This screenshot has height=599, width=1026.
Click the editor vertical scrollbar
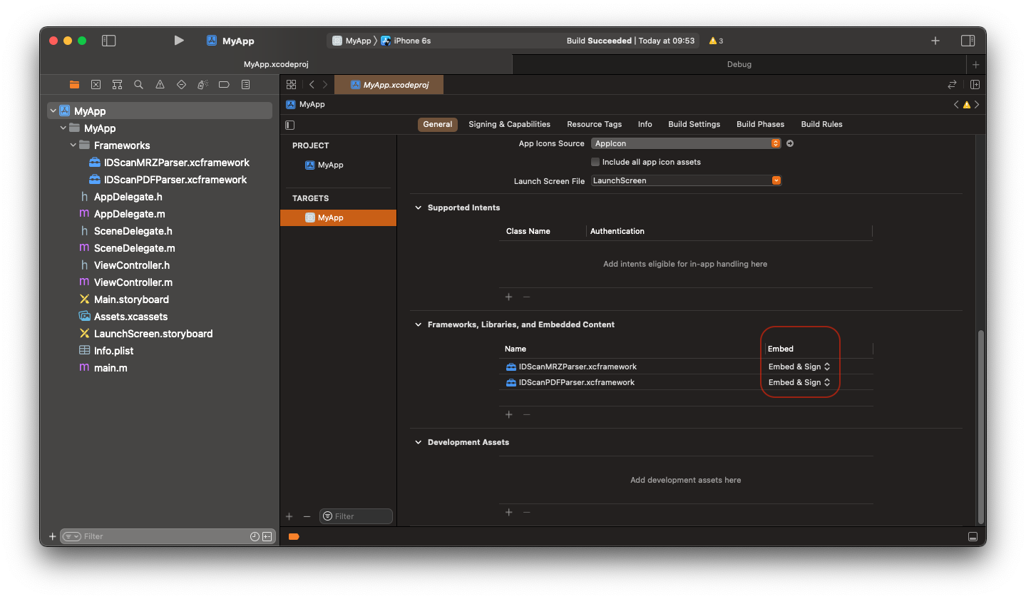pyautogui.click(x=981, y=426)
